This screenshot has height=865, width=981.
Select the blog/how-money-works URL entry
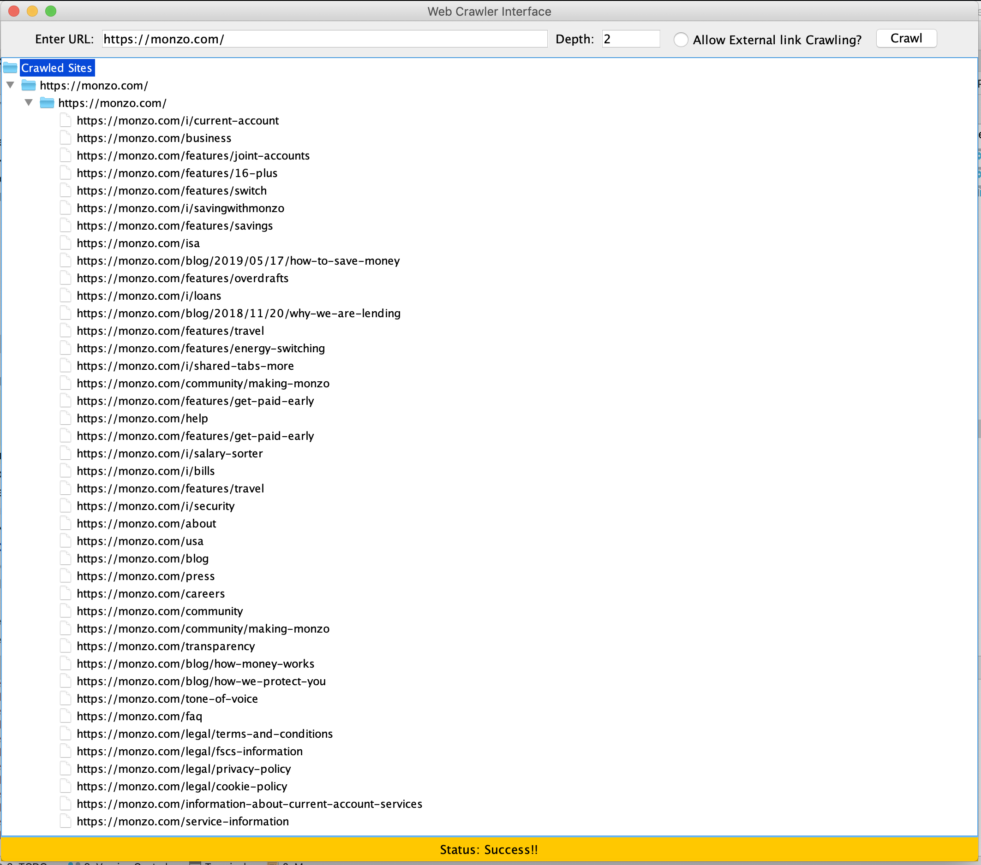click(x=195, y=664)
